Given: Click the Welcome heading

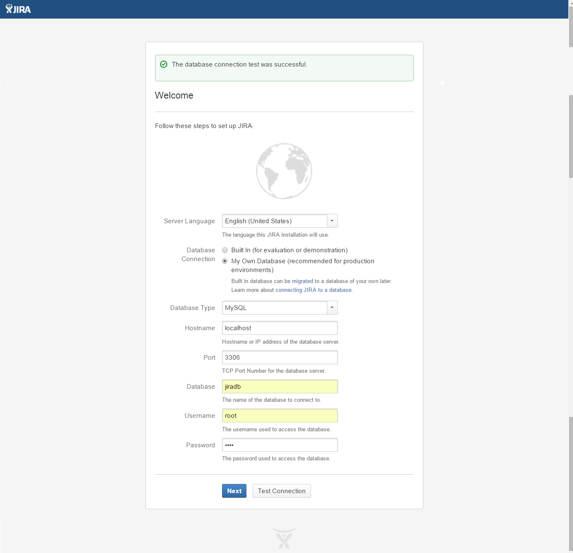Looking at the screenshot, I should pyautogui.click(x=174, y=96).
